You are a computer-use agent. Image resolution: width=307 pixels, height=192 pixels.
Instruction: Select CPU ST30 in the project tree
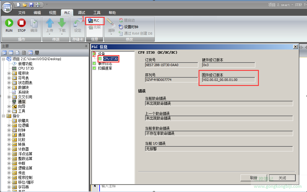coord(26,68)
